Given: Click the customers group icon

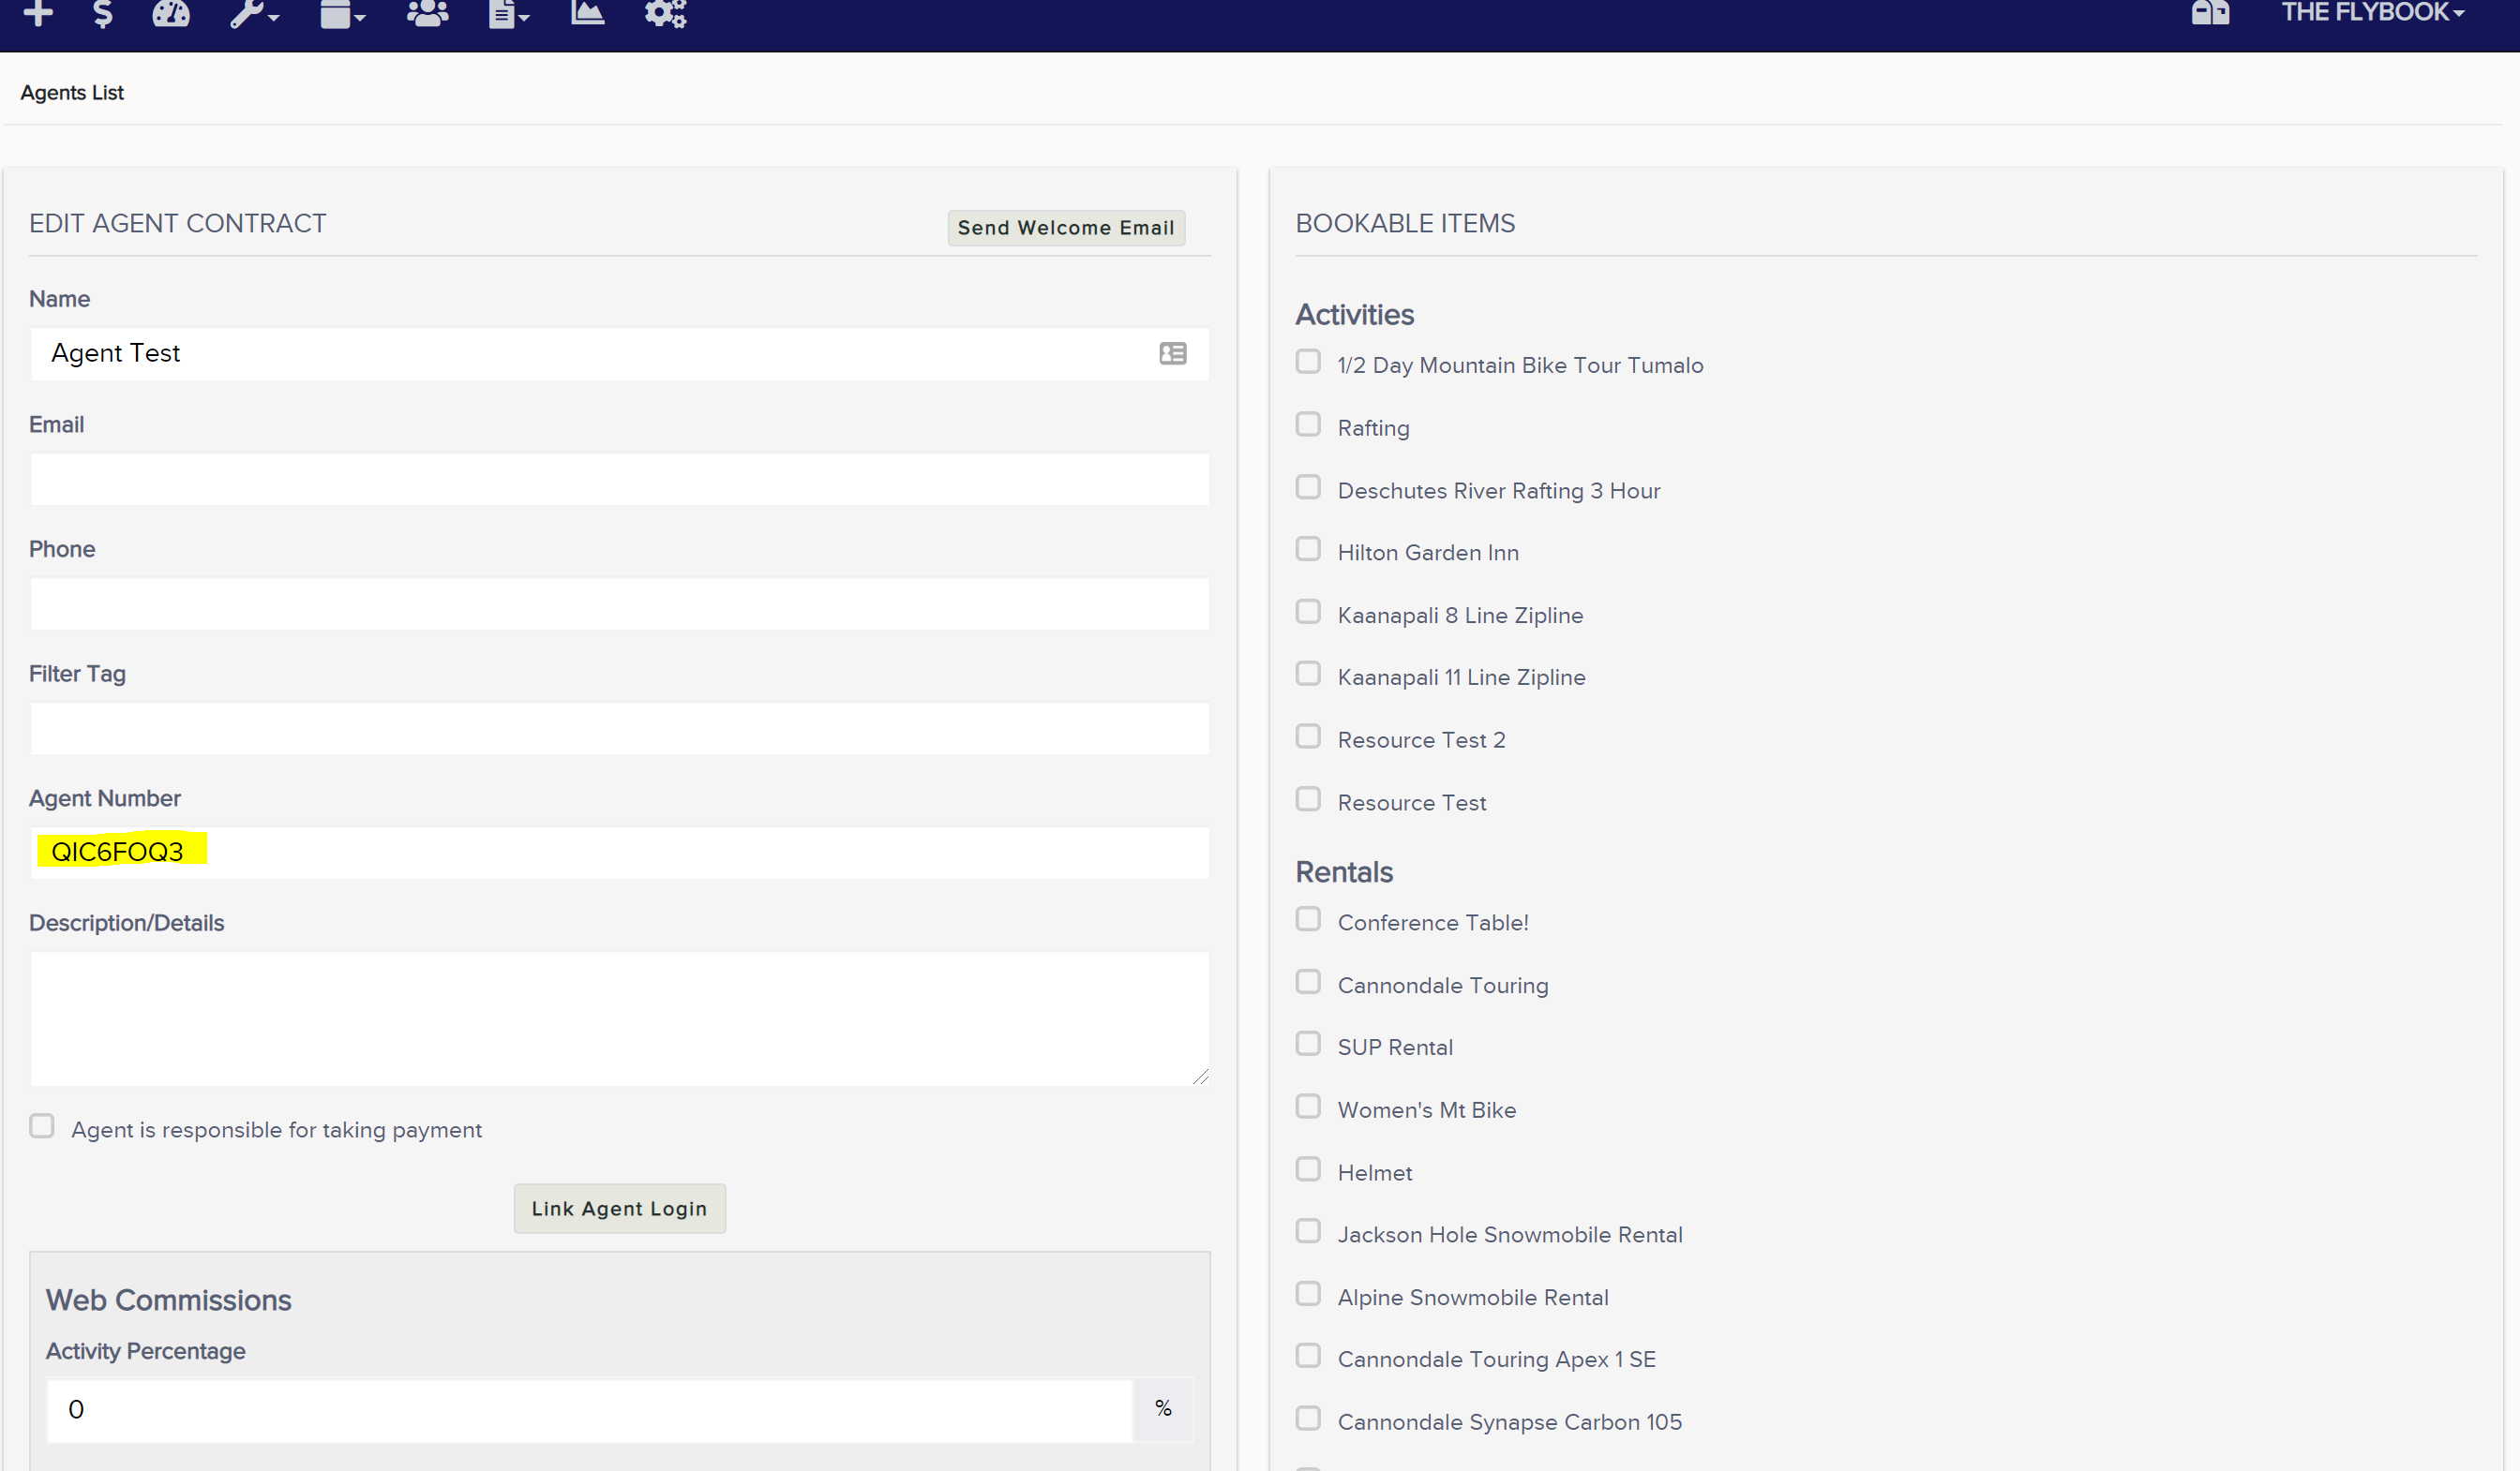Looking at the screenshot, I should [x=427, y=13].
